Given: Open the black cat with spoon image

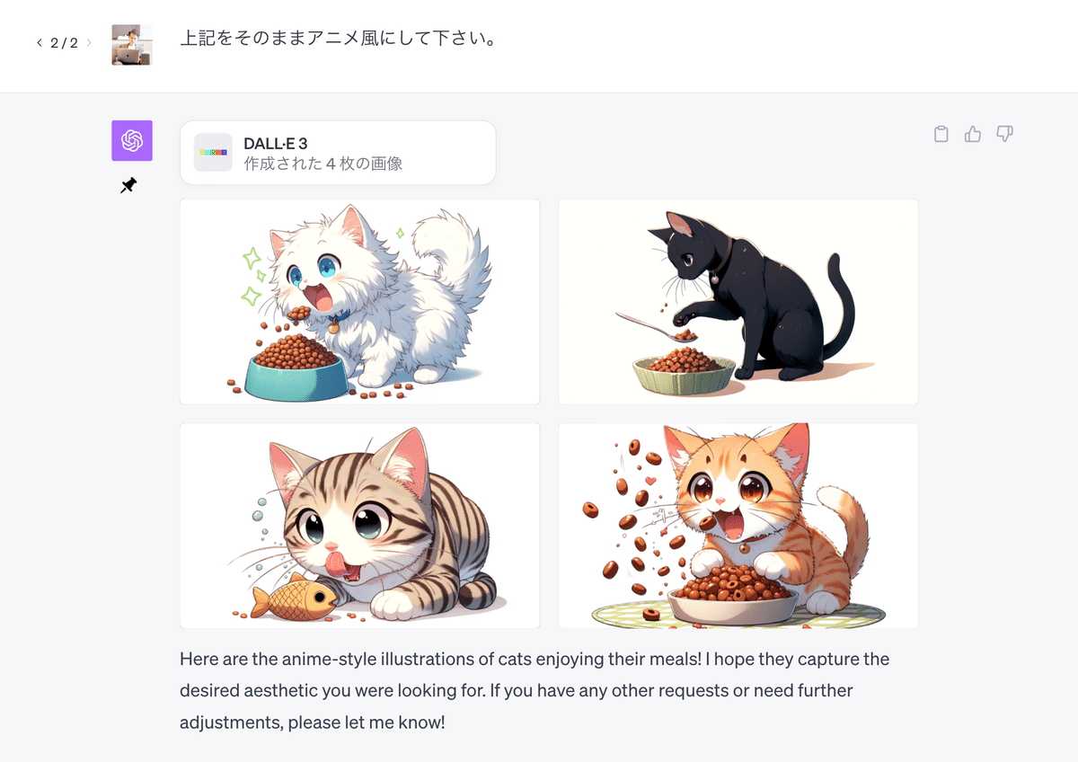Looking at the screenshot, I should [738, 301].
